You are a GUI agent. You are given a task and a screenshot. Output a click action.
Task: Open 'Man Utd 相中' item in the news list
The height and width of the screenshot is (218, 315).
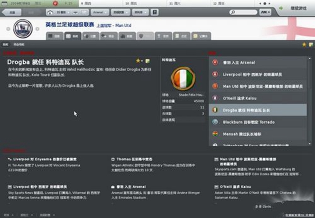[x=258, y=86]
